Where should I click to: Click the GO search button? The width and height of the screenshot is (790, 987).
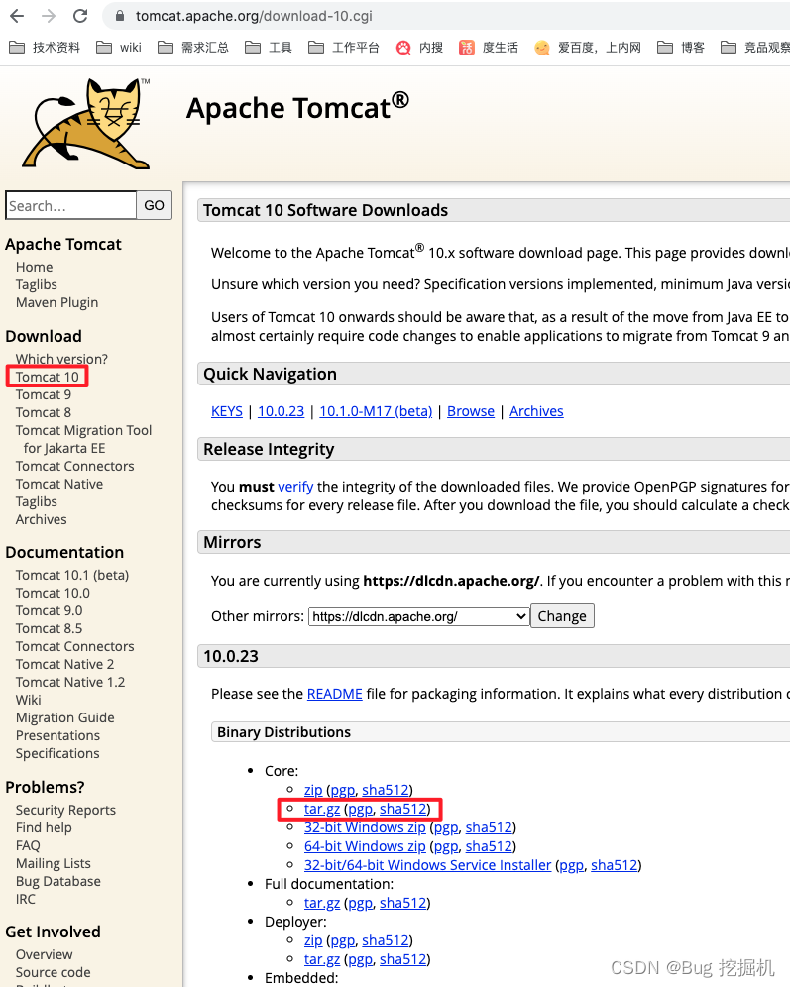pos(155,206)
